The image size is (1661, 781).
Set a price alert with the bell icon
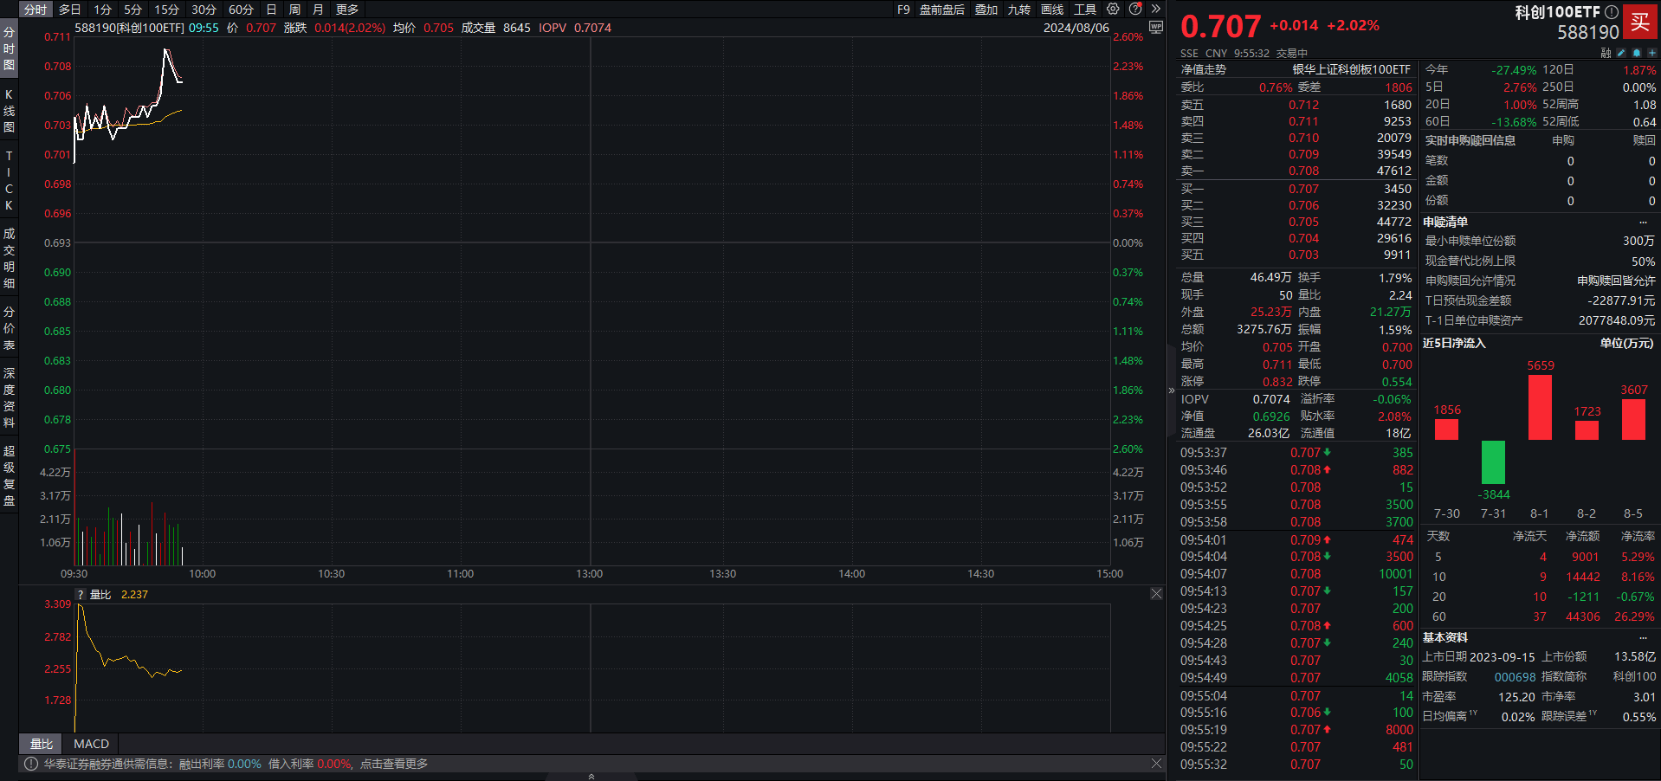(x=1636, y=53)
